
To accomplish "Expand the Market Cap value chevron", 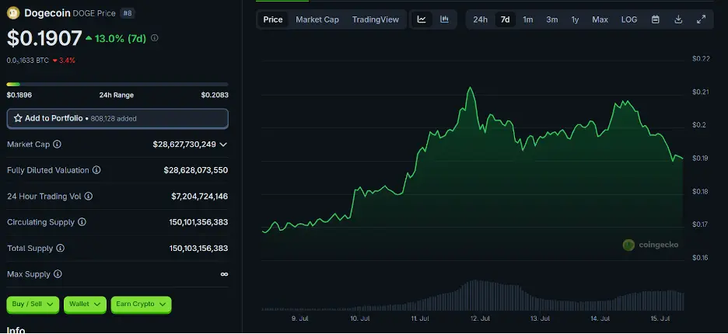I will point(224,144).
